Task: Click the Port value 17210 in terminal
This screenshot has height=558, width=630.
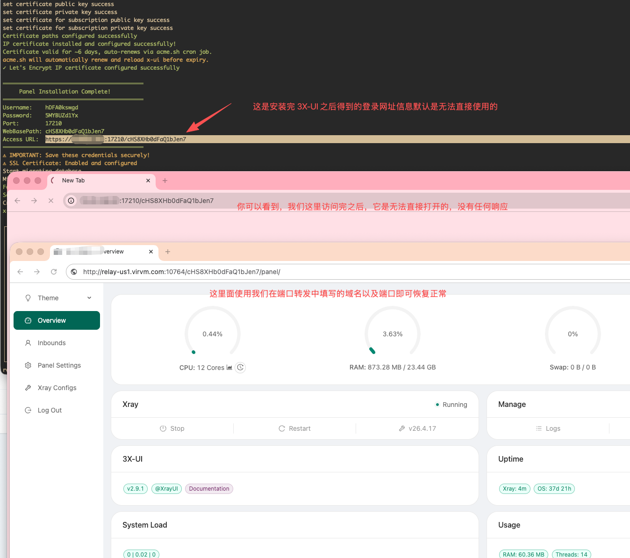Action: tap(54, 123)
